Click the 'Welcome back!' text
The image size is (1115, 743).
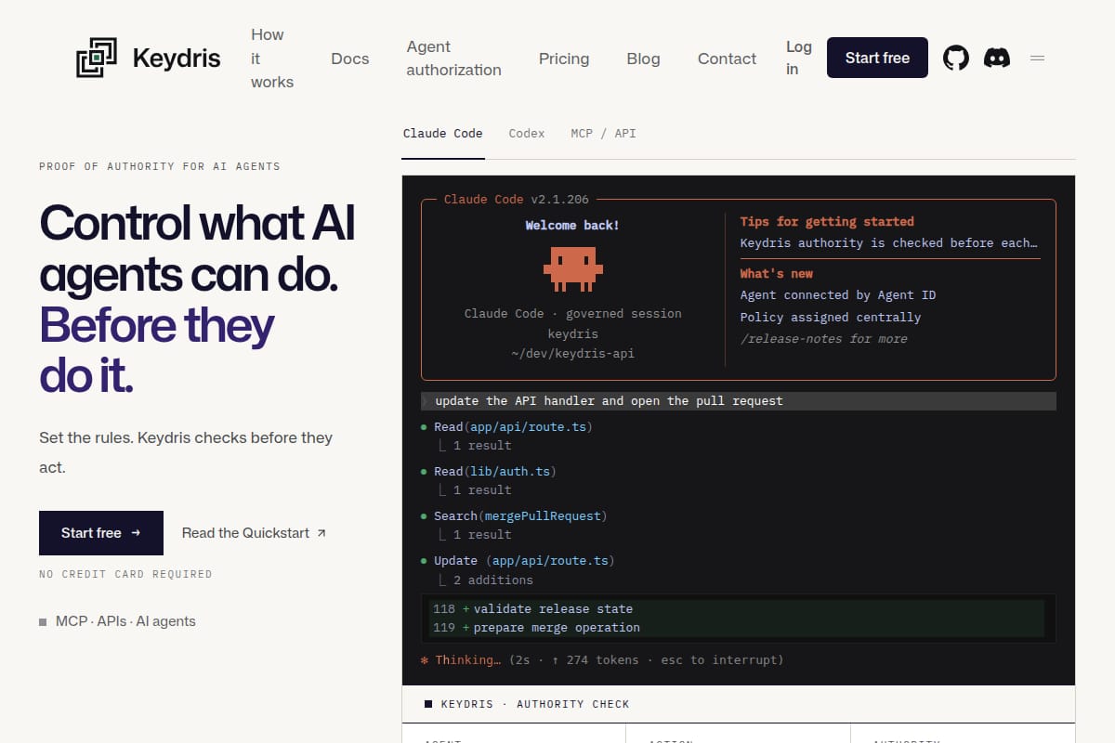click(572, 226)
